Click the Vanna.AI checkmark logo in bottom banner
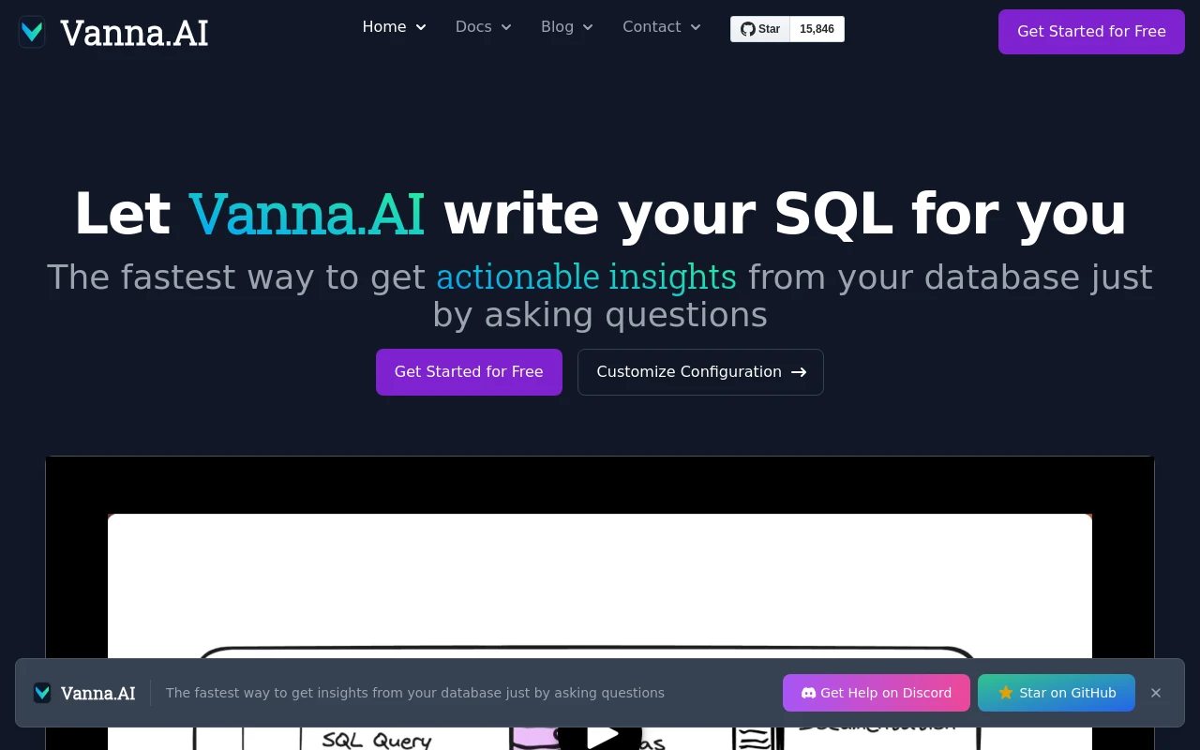The width and height of the screenshot is (1200, 750). (42, 693)
